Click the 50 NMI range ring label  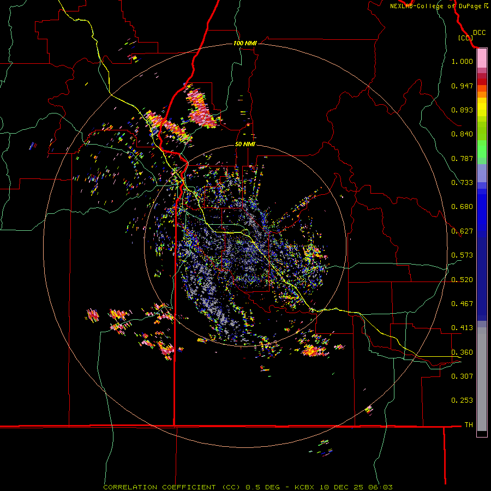(245, 144)
